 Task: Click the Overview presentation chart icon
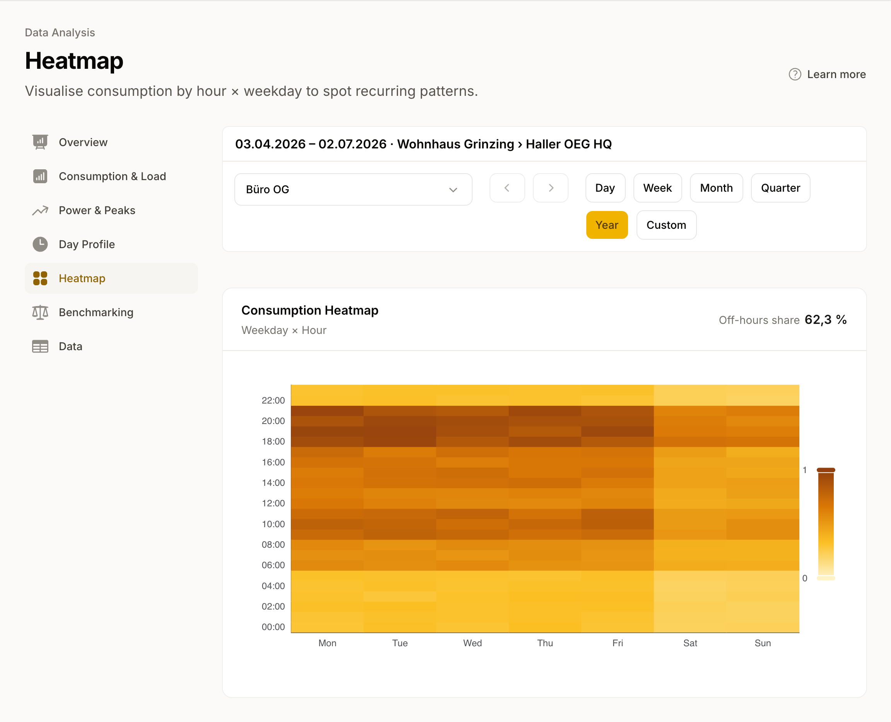[x=40, y=142]
